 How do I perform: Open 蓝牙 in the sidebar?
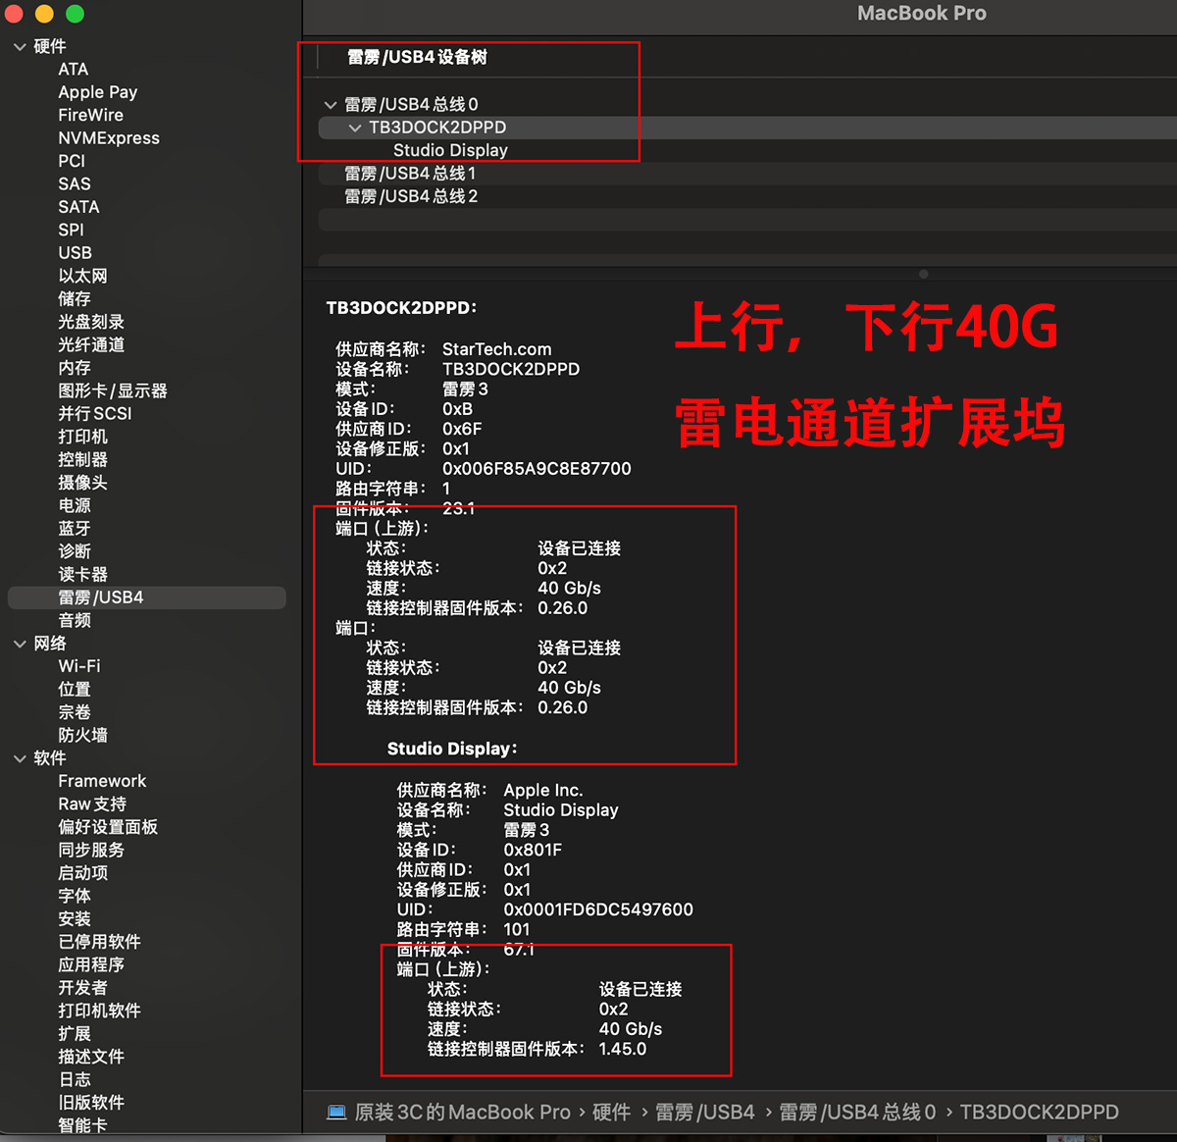(x=75, y=528)
